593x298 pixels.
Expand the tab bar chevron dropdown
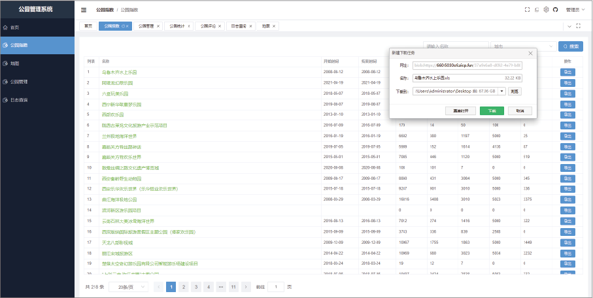pyautogui.click(x=568, y=26)
